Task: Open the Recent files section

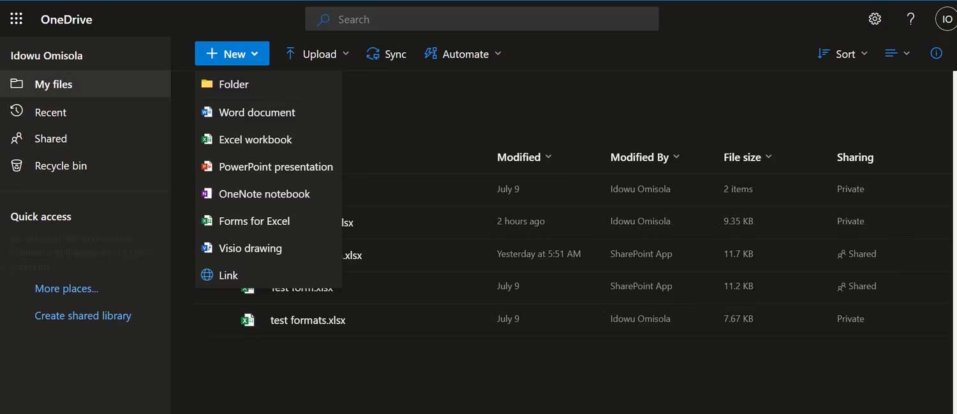Action: tap(50, 112)
